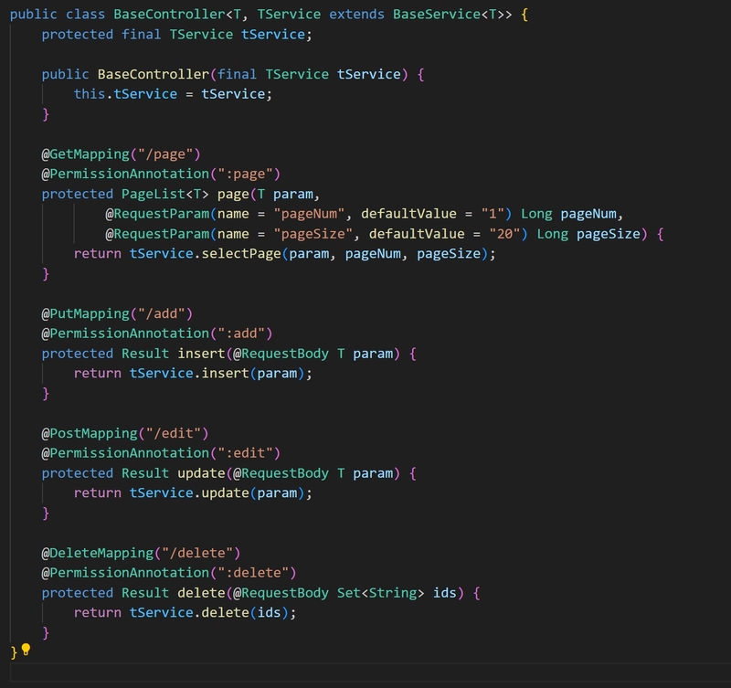
Task: Click the selectPage method call
Action: pyautogui.click(x=241, y=254)
